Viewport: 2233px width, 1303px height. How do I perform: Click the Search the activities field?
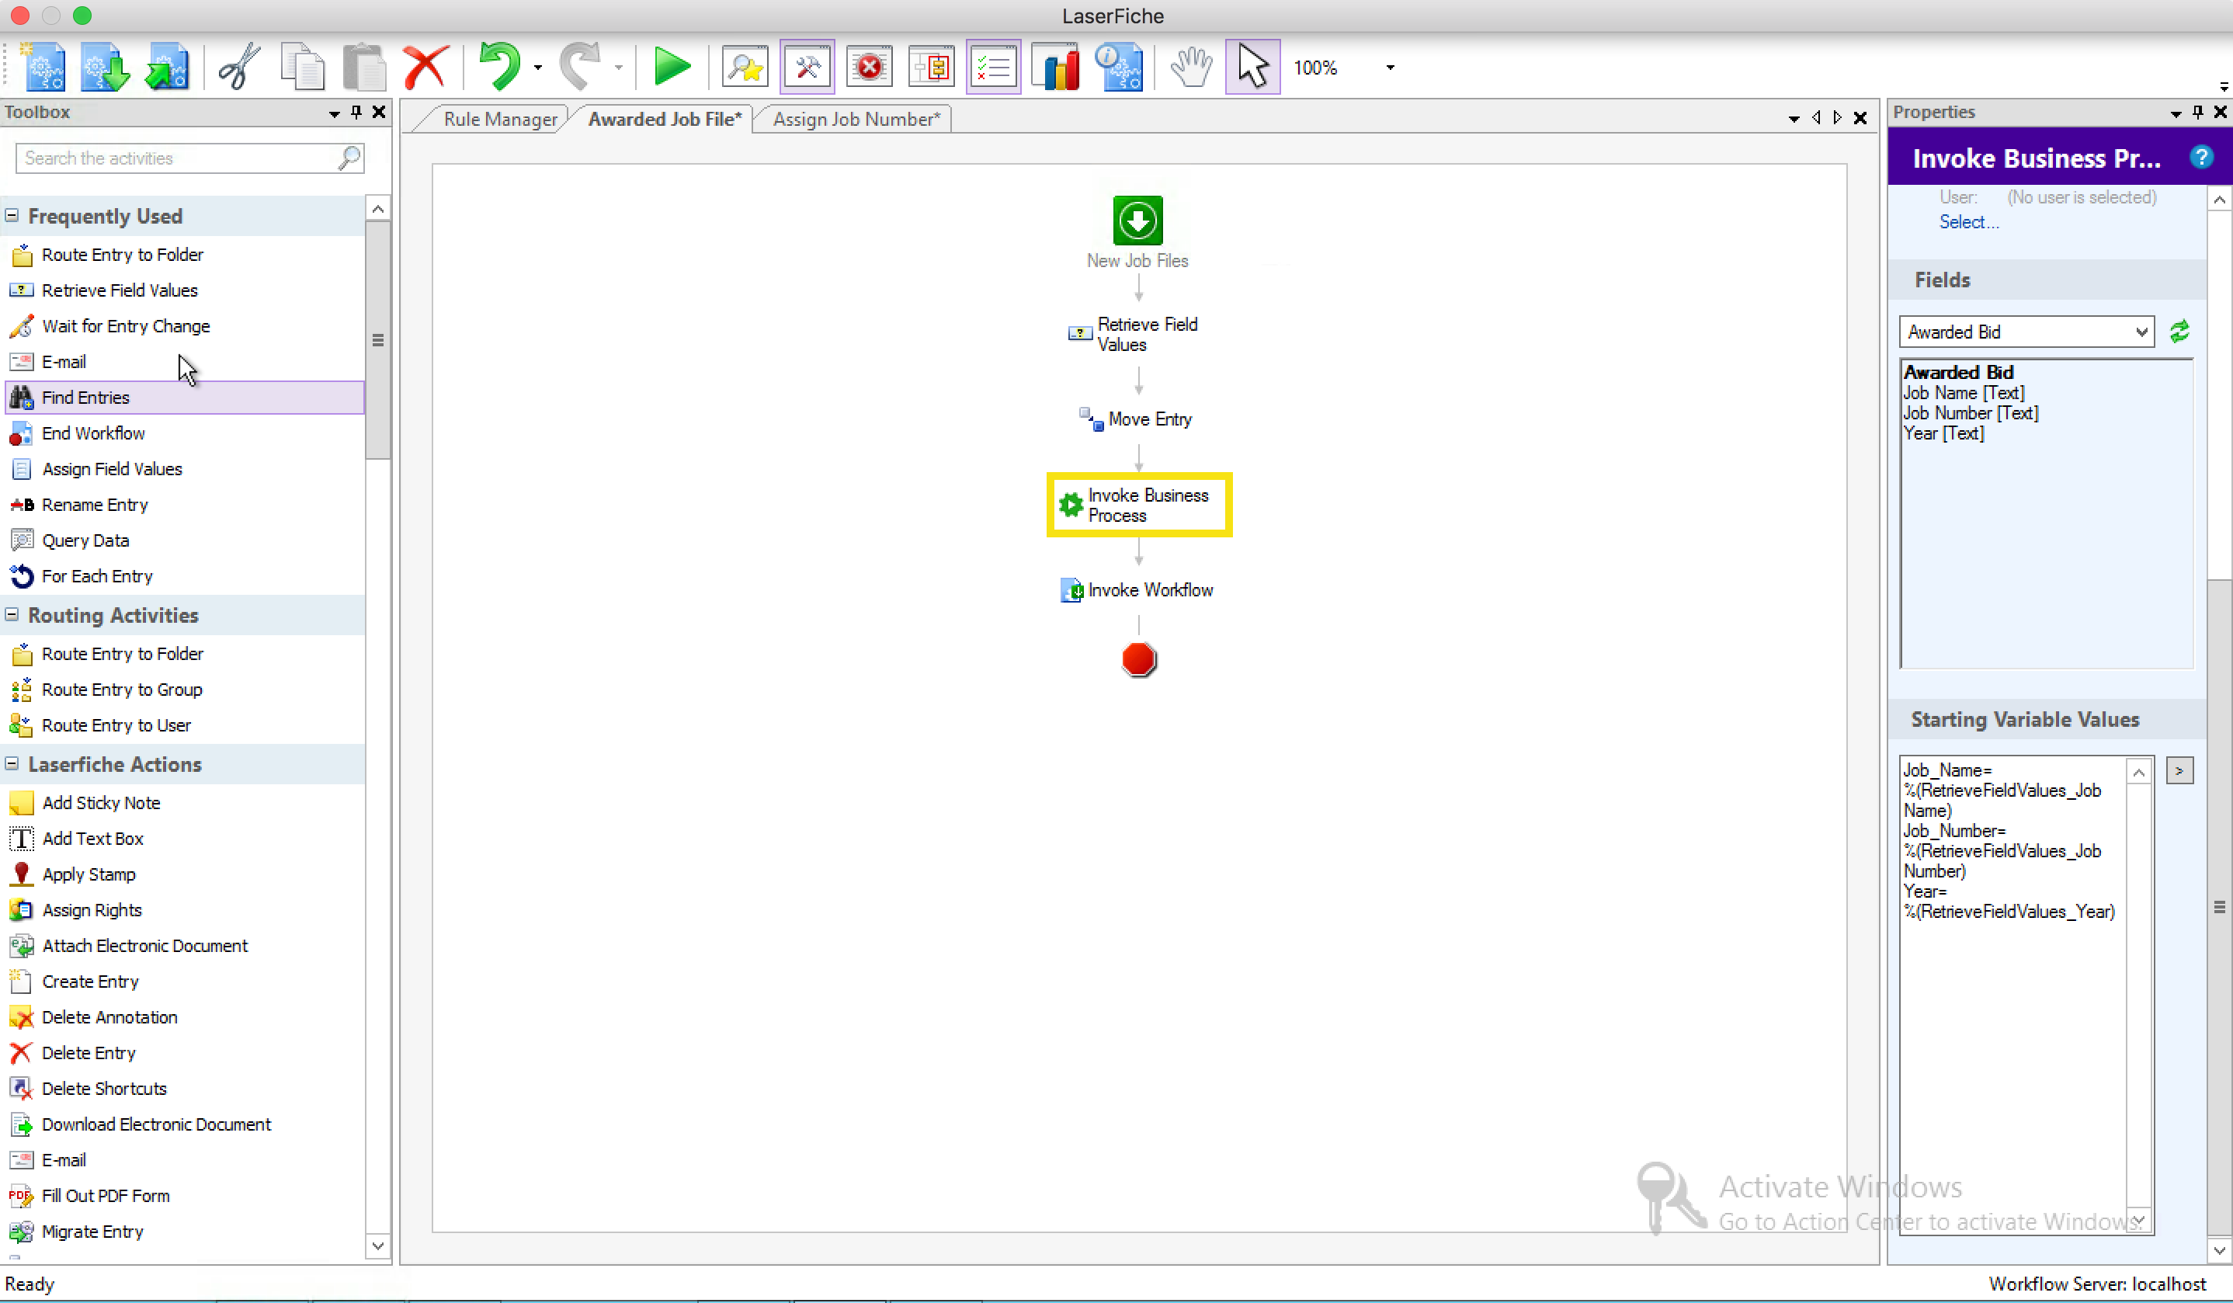pyautogui.click(x=177, y=158)
